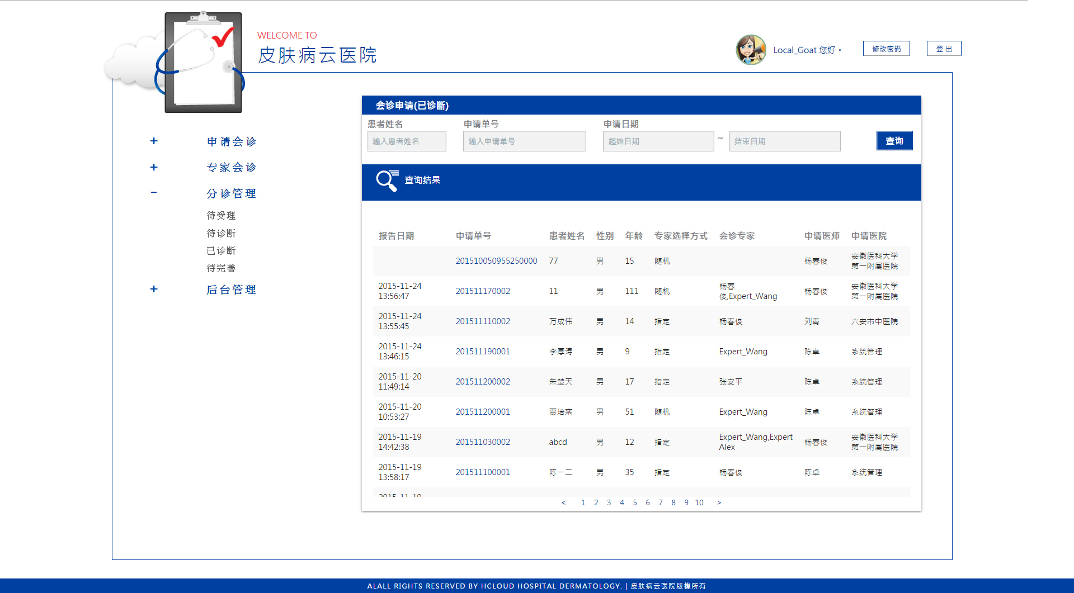Expand the 后台管理 menu plus sign

tap(154, 289)
